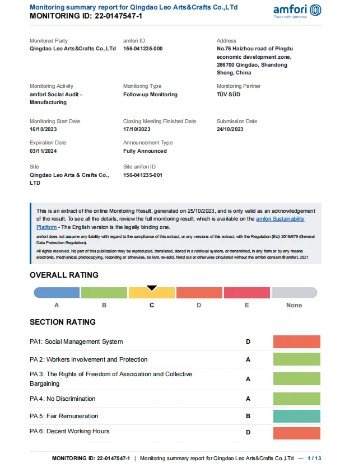Click the yellow C rating segment
The width and height of the screenshot is (340, 468).
pos(152,292)
